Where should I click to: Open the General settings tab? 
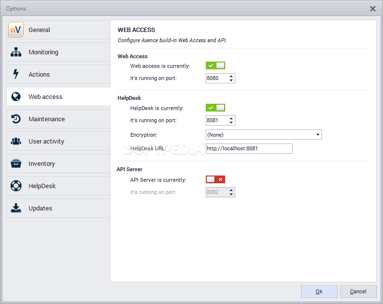coord(59,30)
